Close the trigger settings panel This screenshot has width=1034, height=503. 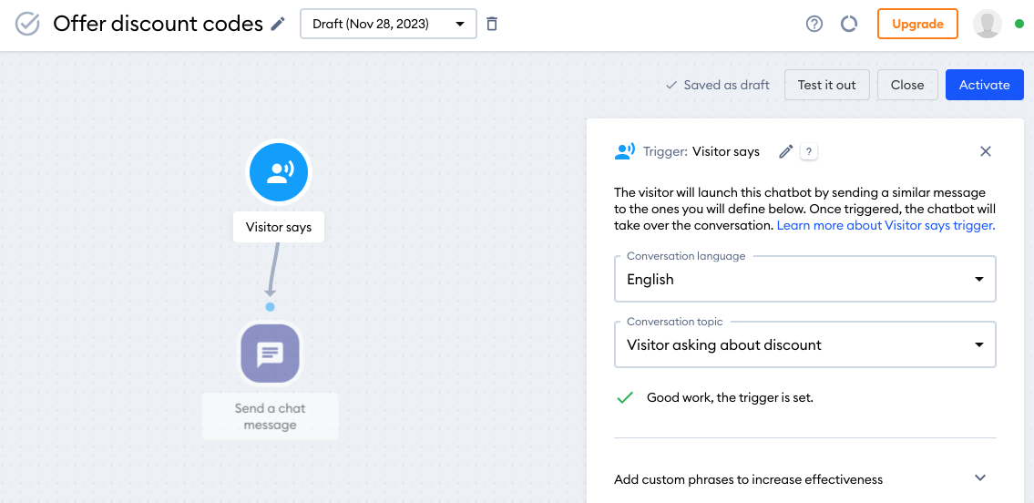coord(985,152)
